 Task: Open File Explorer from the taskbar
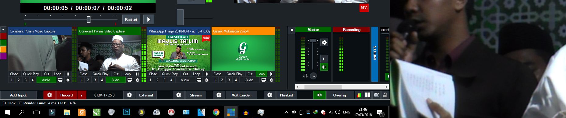(x=67, y=112)
